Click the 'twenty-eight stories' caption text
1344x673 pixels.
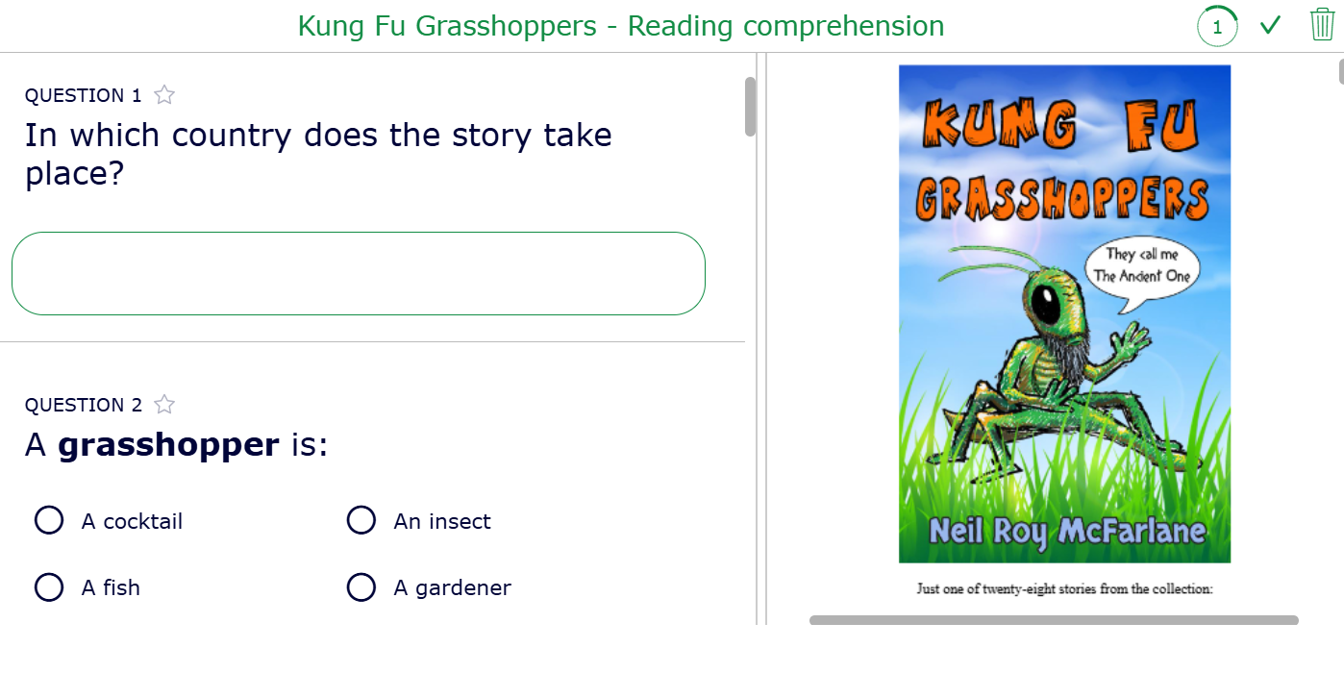tap(1064, 588)
